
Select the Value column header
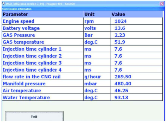tap(137, 14)
